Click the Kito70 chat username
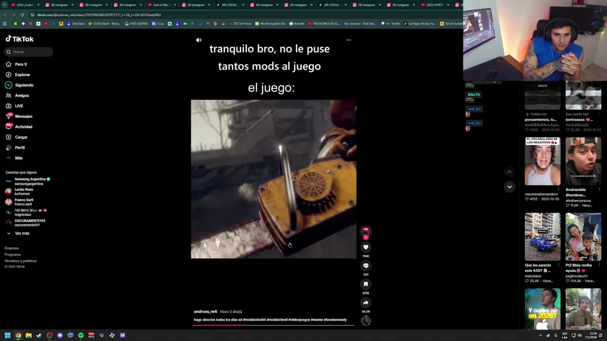 [474, 95]
